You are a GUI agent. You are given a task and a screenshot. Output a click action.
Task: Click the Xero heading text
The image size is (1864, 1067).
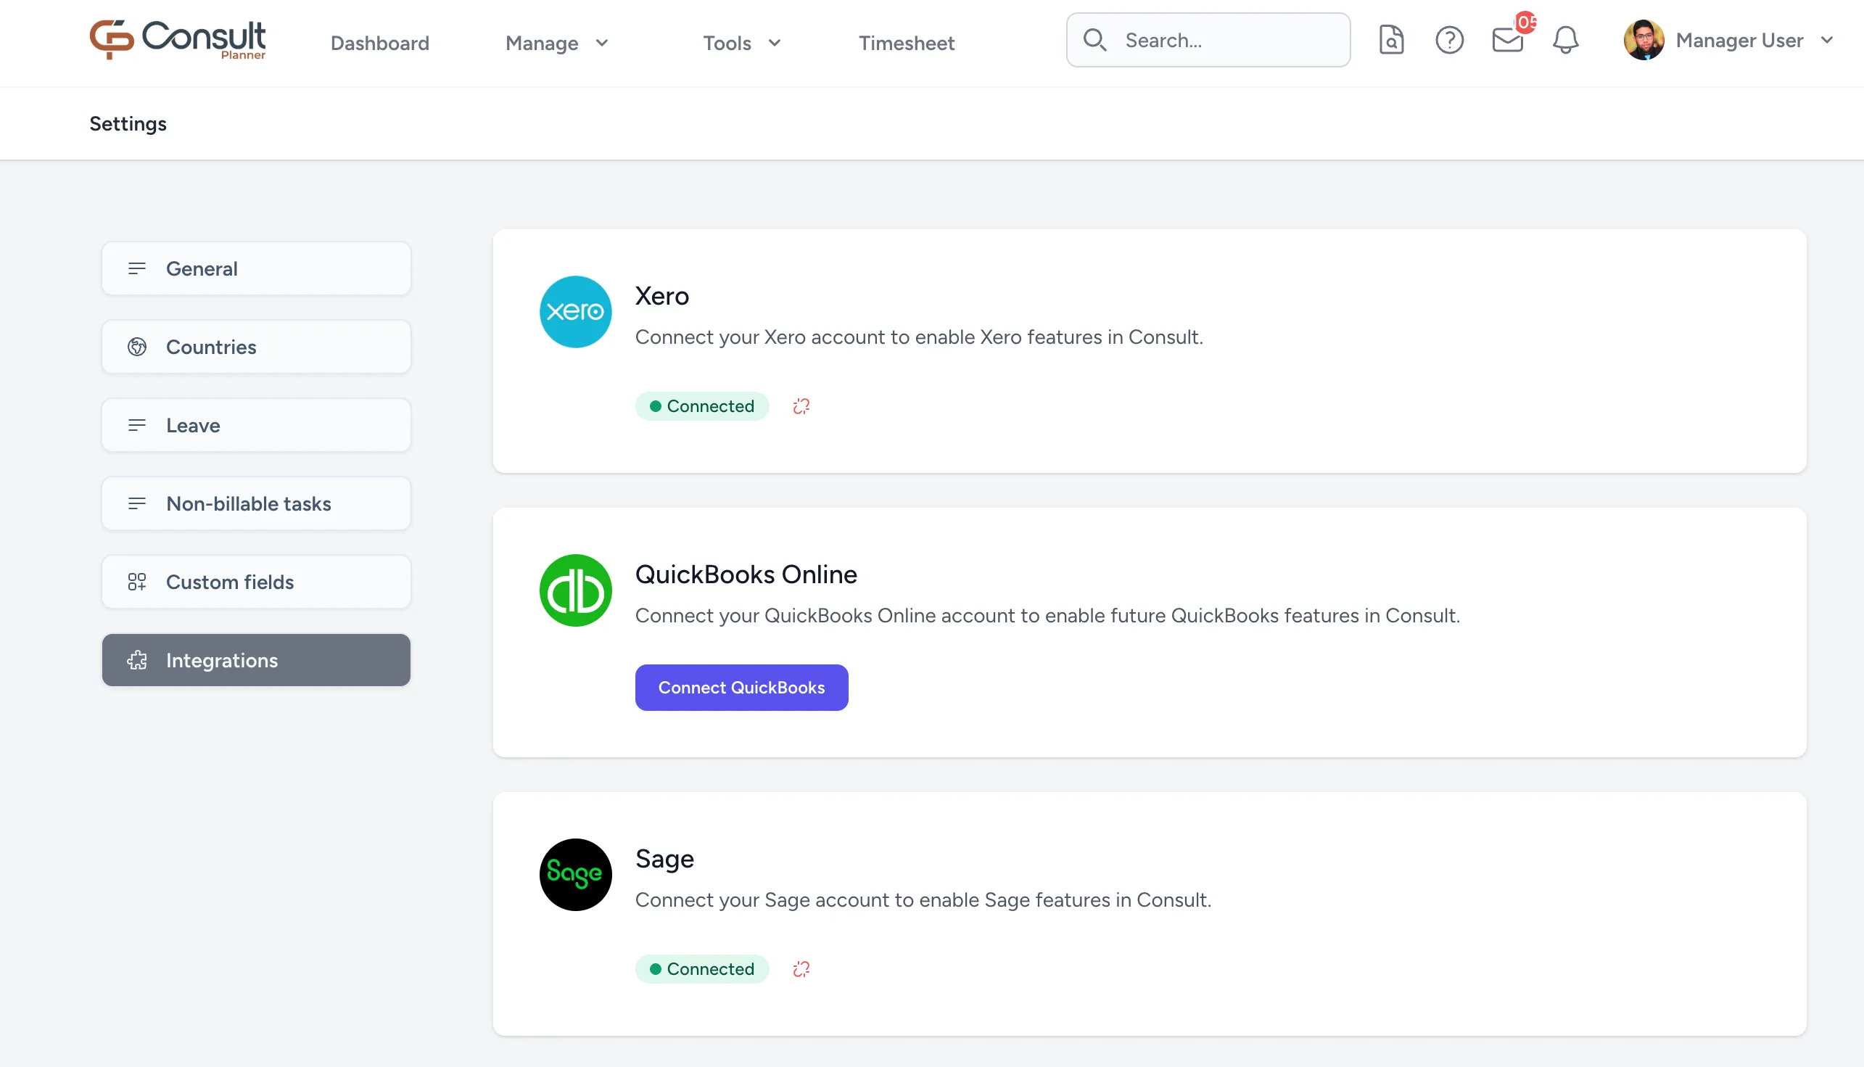661,296
